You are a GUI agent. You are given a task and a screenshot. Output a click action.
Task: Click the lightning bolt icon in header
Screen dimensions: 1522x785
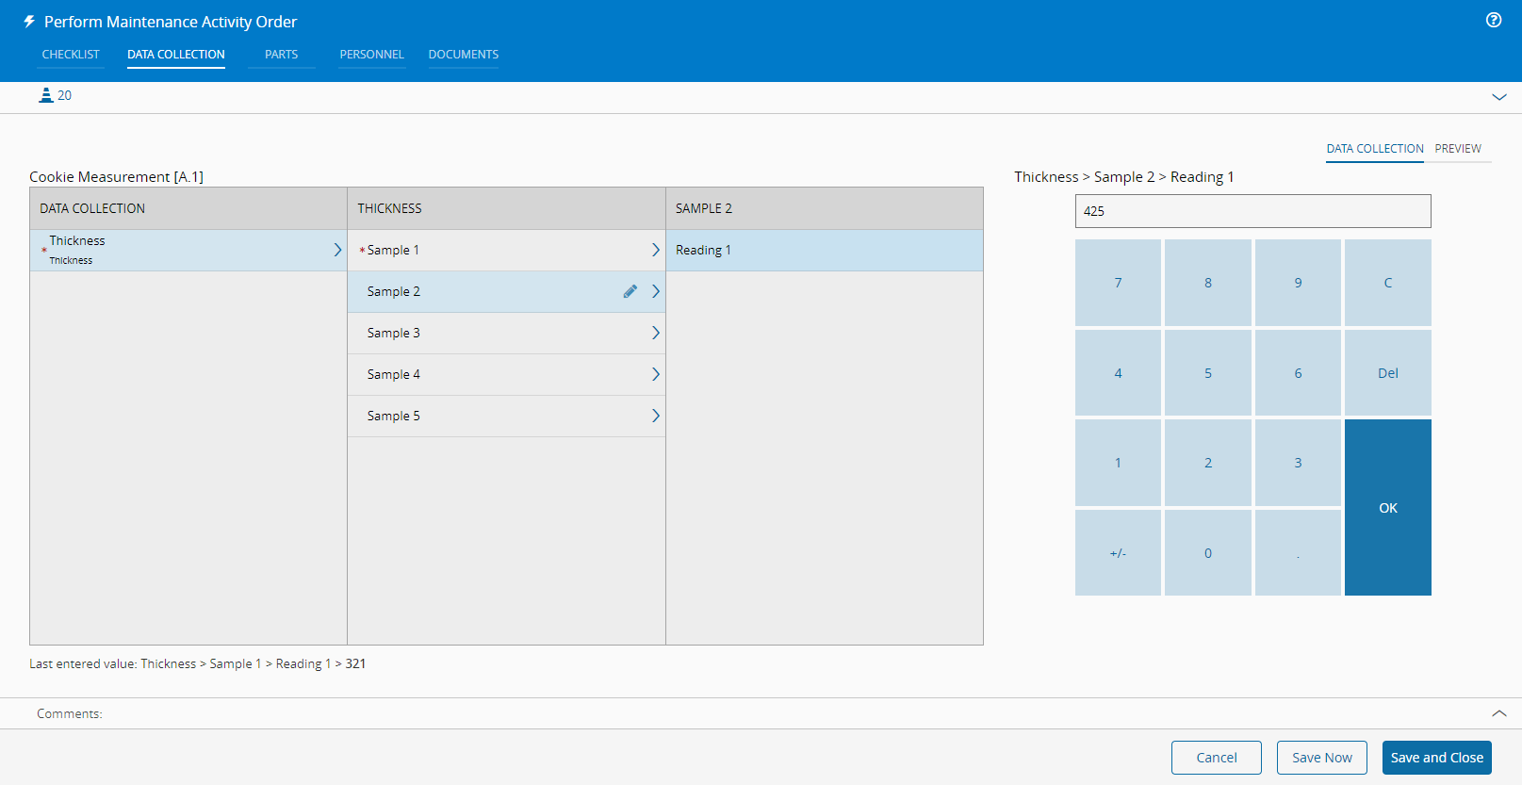[x=29, y=22]
